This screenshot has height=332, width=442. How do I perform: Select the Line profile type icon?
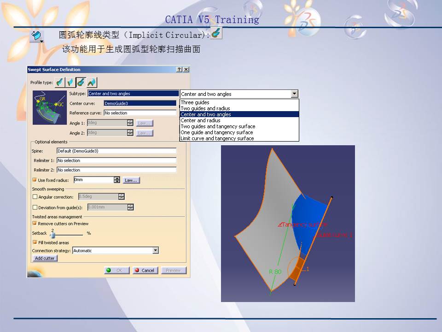point(70,82)
